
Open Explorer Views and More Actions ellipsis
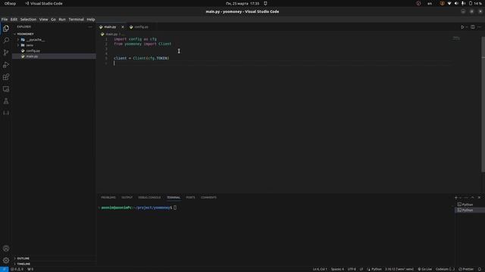point(90,27)
